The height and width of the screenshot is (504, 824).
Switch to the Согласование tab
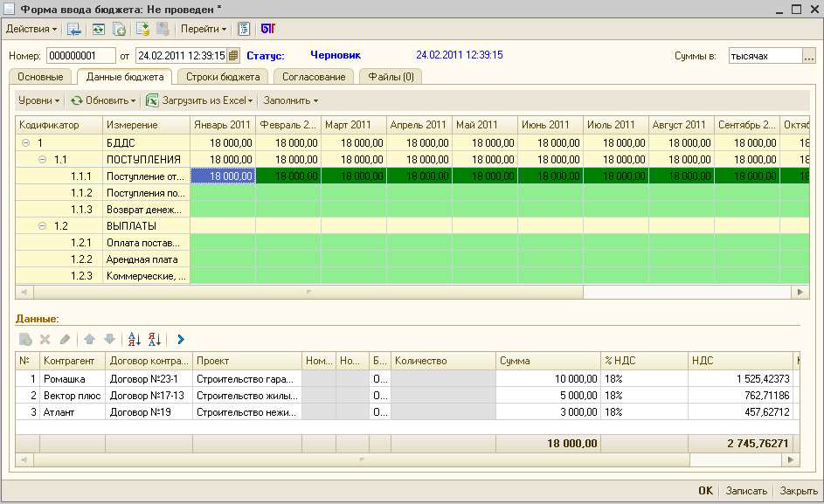click(313, 77)
